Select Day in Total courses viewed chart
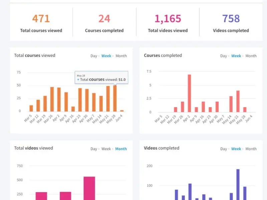This screenshot has height=200, width=267. (x=93, y=56)
